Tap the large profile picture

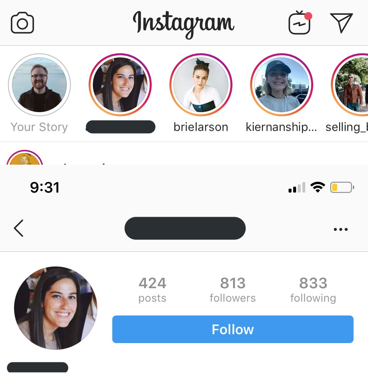tap(55, 308)
